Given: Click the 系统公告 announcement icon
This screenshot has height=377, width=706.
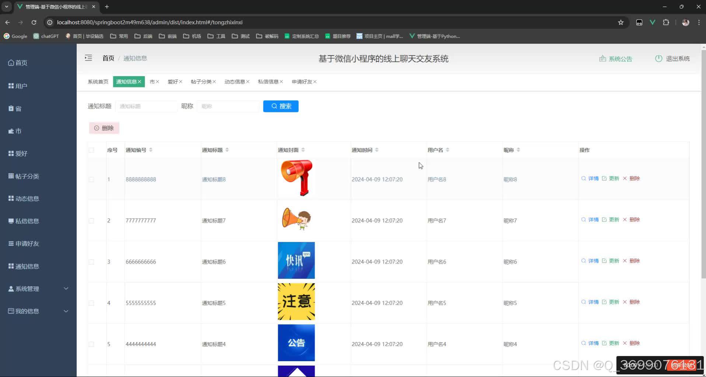Looking at the screenshot, I should [x=602, y=58].
